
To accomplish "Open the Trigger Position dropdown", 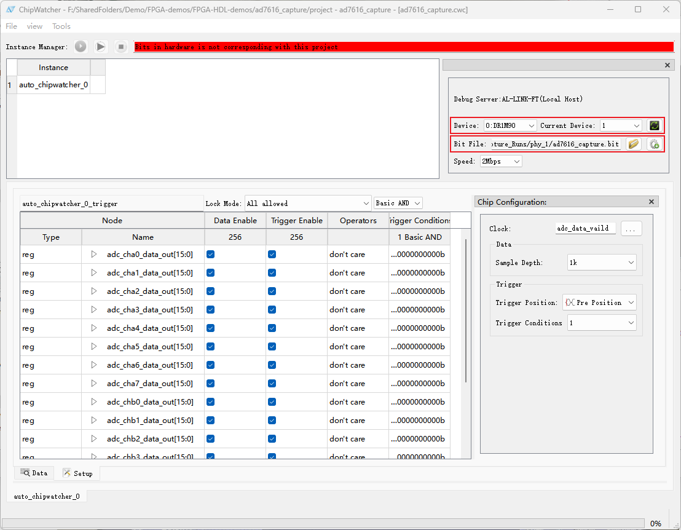I will pos(599,303).
